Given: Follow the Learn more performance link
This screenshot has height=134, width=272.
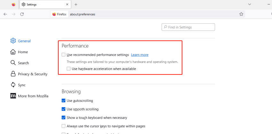Looking at the screenshot, I should [x=140, y=55].
